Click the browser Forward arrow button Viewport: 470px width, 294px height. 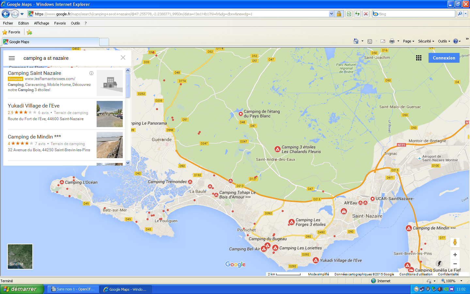pyautogui.click(x=15, y=14)
